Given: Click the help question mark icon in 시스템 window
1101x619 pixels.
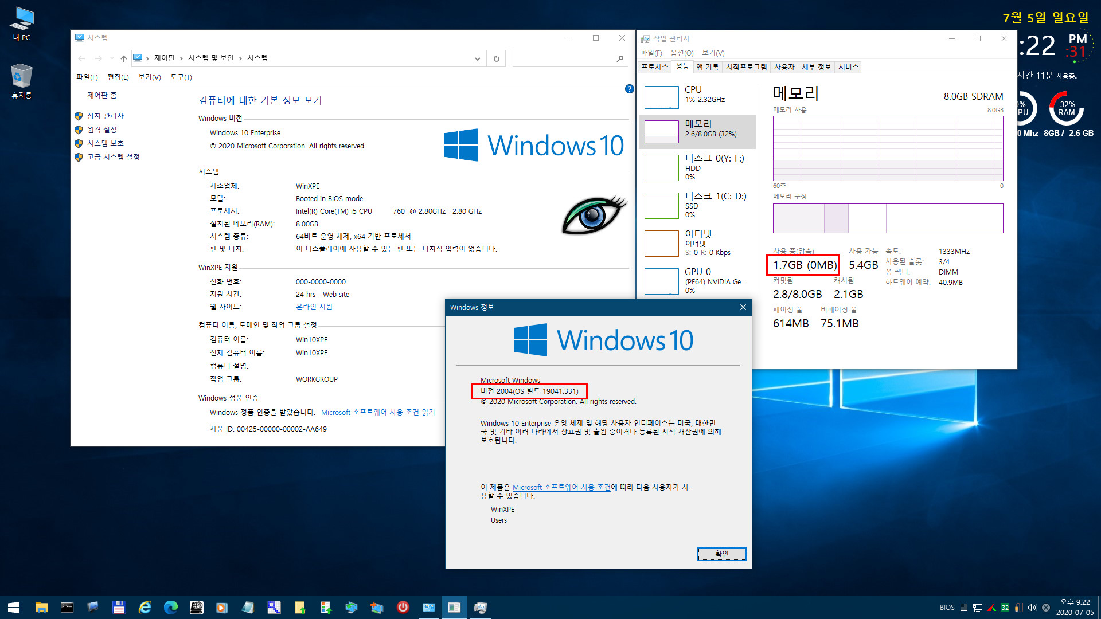Looking at the screenshot, I should [629, 89].
